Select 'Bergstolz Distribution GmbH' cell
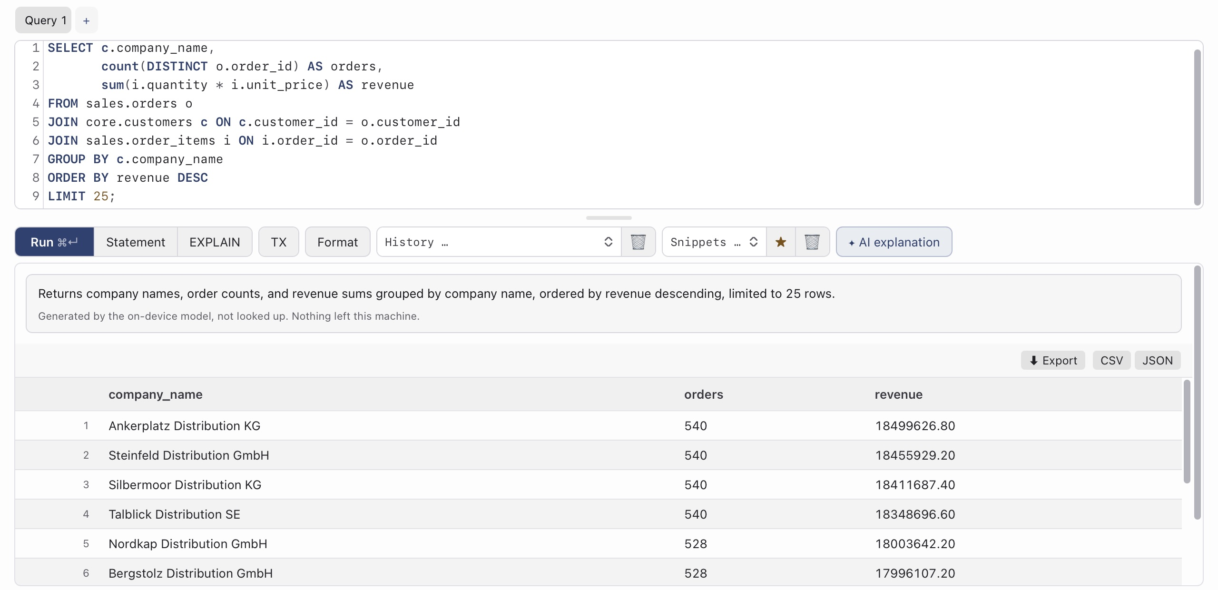This screenshot has width=1218, height=590. point(191,573)
